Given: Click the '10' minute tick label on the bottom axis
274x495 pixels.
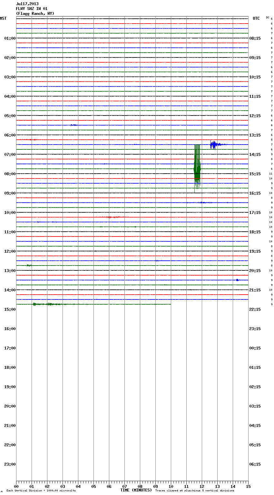Looking at the screenshot, I should point(171,486).
